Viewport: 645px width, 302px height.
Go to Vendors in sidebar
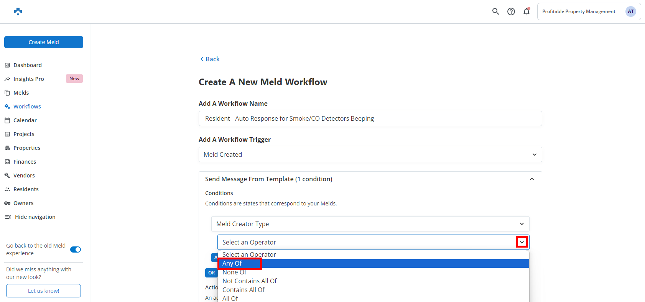click(24, 176)
